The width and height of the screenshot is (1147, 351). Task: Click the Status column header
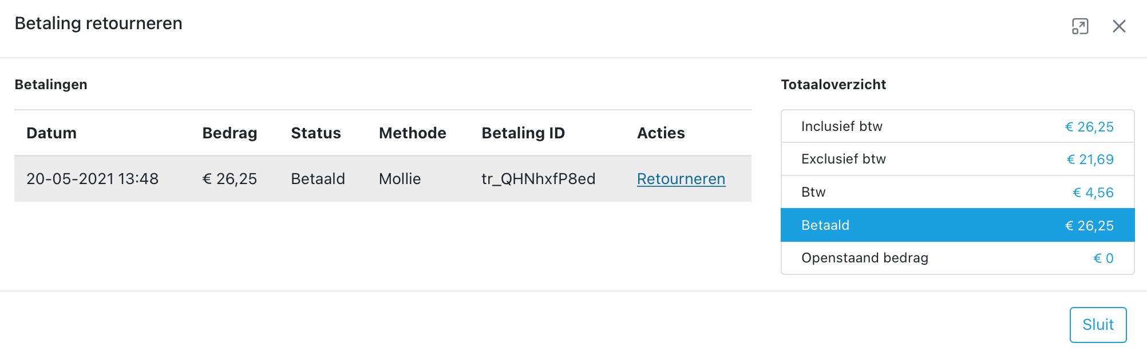tap(316, 133)
